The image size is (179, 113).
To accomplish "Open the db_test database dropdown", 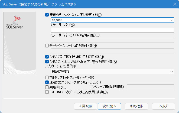I will [172, 20].
